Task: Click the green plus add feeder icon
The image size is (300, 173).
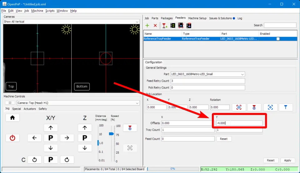Action: [x=147, y=26]
